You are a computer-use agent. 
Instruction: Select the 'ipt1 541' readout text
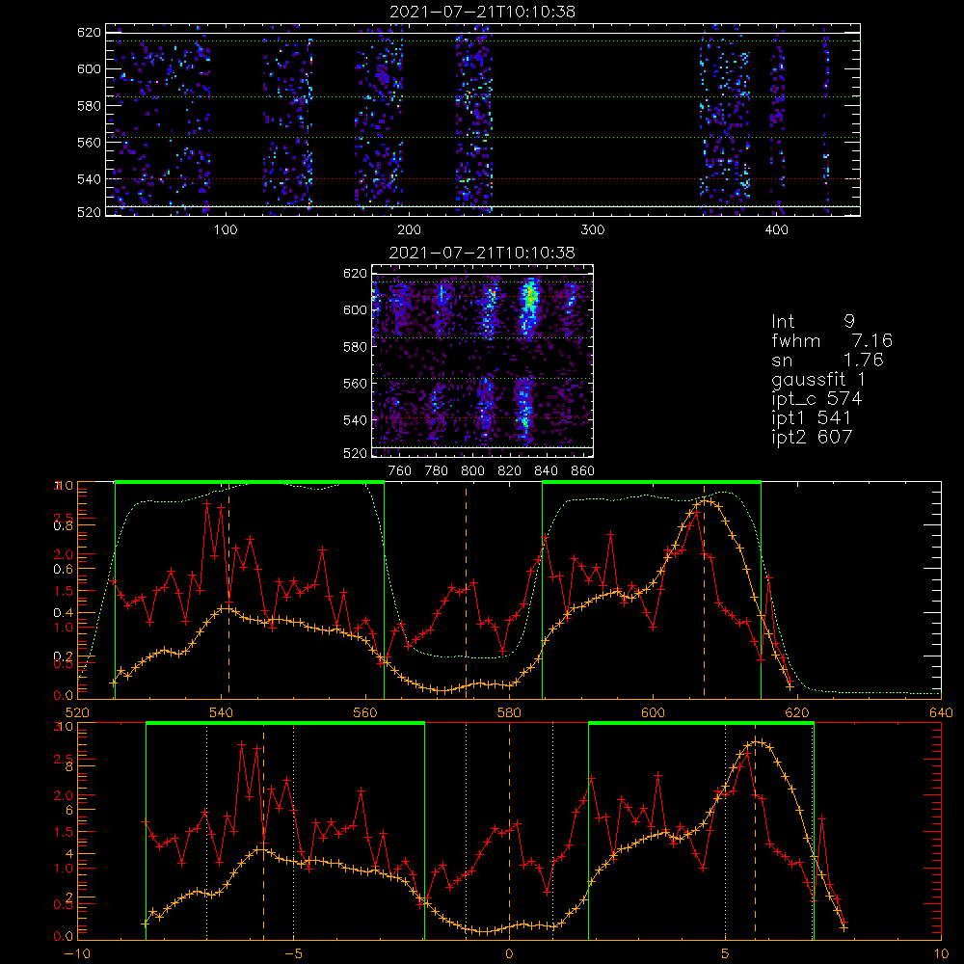811,418
